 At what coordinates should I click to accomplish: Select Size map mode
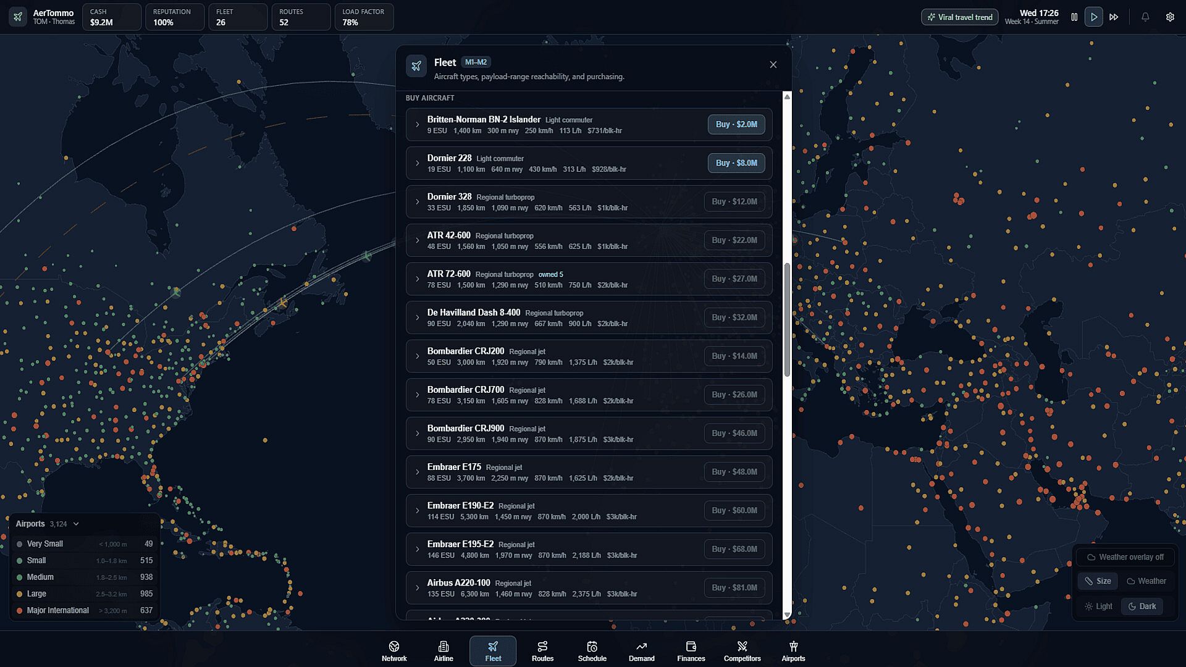coord(1098,581)
